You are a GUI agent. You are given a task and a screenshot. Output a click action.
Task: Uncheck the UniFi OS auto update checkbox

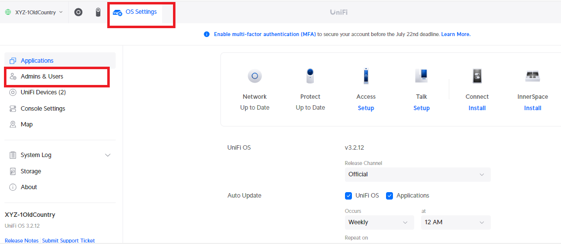pyautogui.click(x=348, y=196)
